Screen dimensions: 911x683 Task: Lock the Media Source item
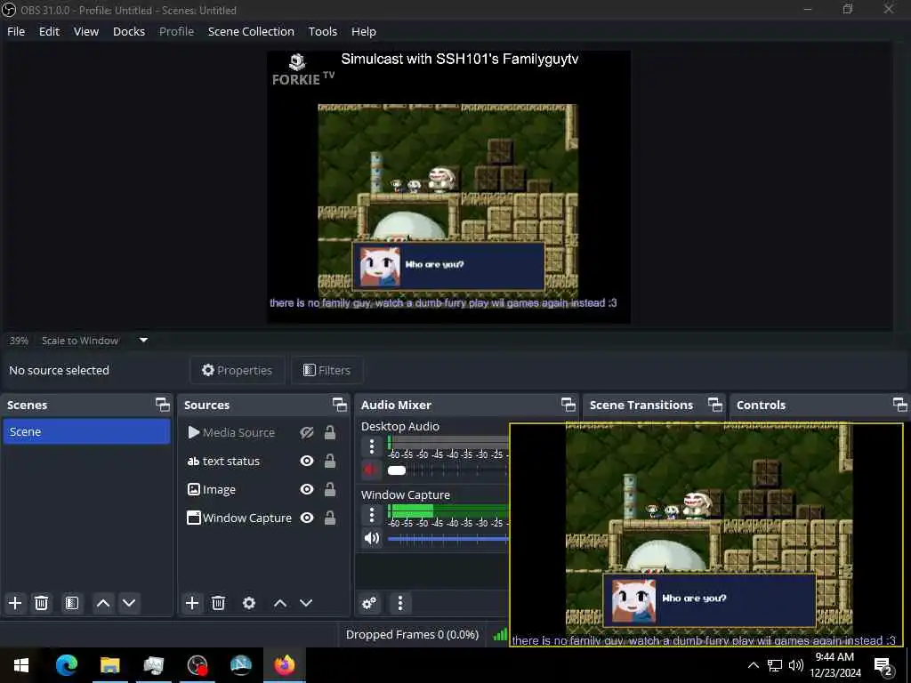pyautogui.click(x=330, y=433)
